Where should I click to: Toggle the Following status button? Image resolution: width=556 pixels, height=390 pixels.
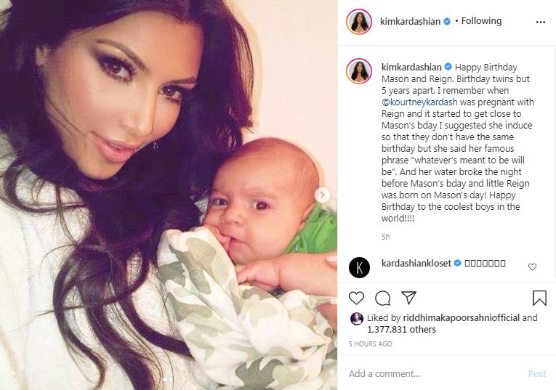click(x=481, y=21)
